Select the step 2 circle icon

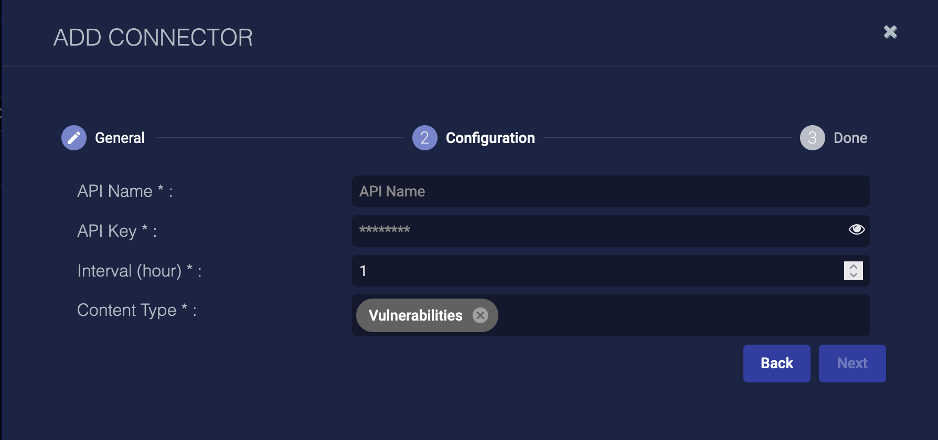(425, 138)
